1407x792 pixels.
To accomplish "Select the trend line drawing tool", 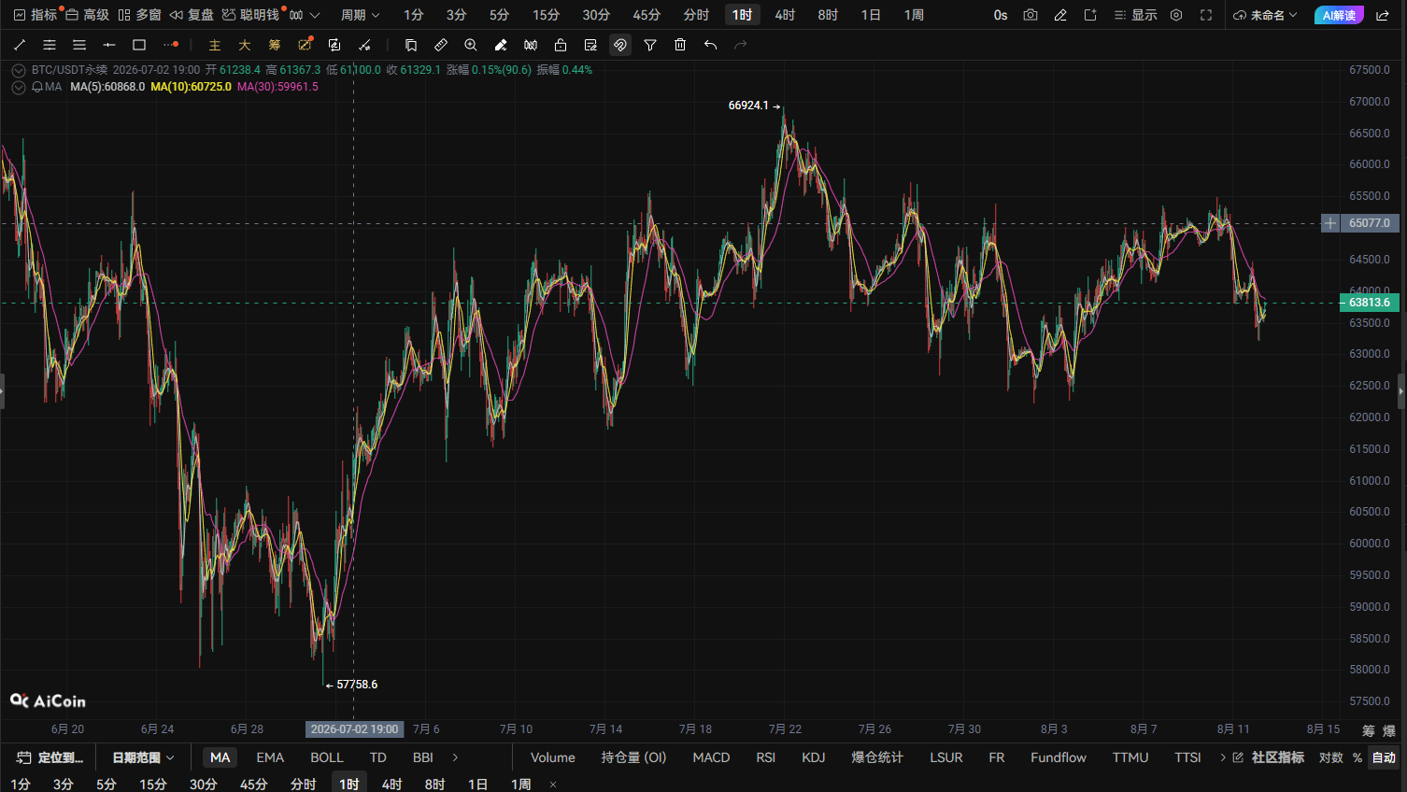I will click(20, 45).
